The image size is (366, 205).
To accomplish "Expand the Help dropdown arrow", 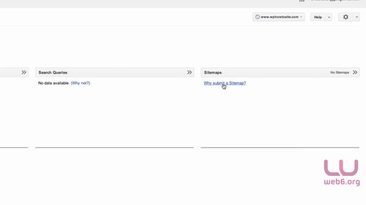I will pos(329,17).
